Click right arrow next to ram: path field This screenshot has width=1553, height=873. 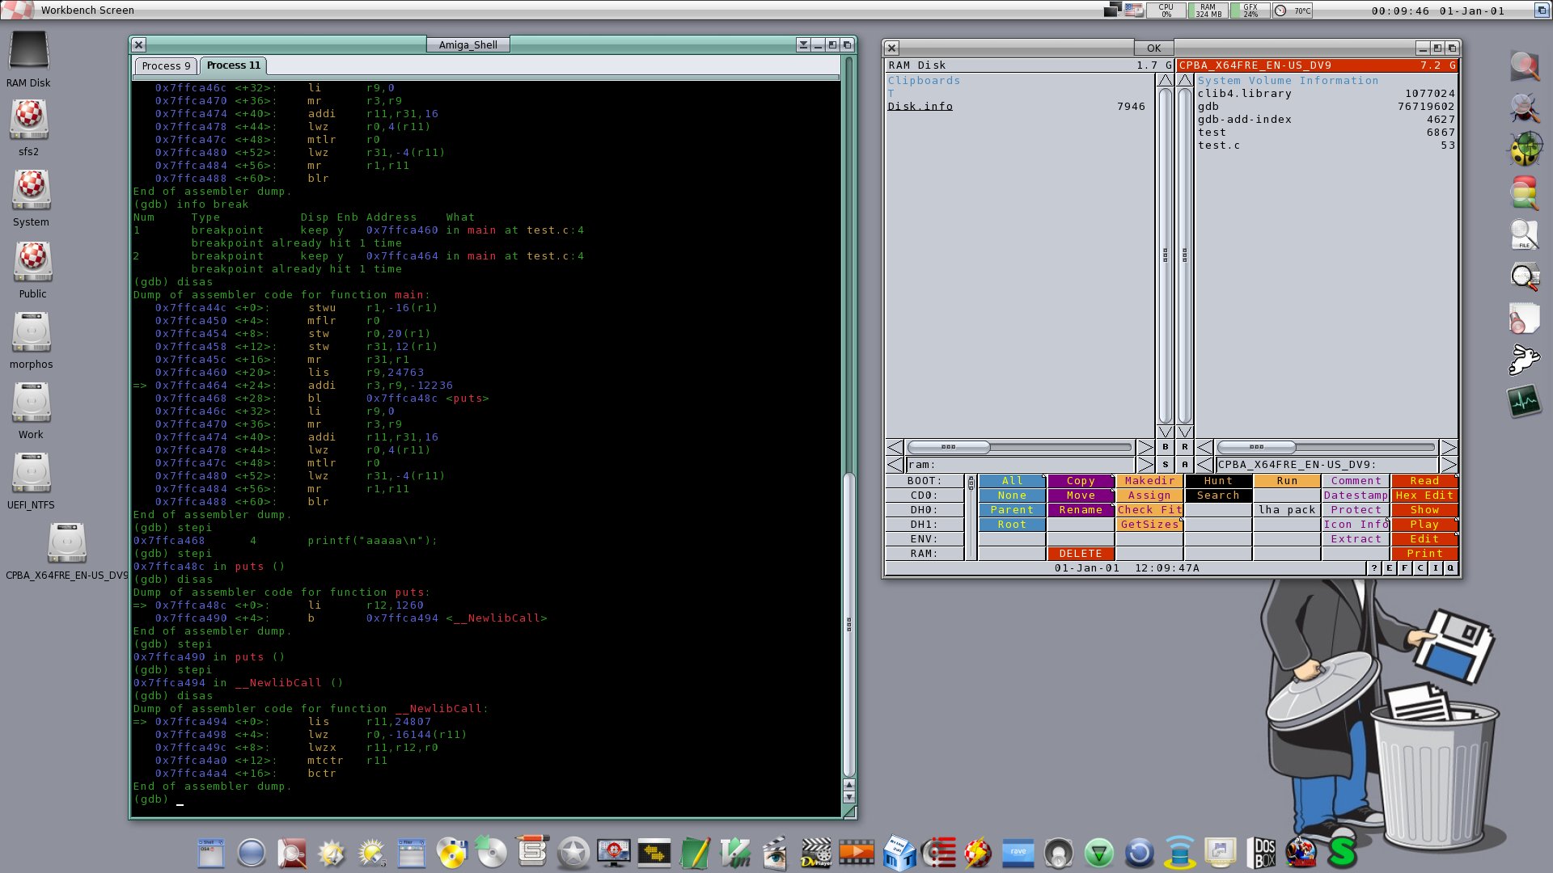click(x=1146, y=465)
